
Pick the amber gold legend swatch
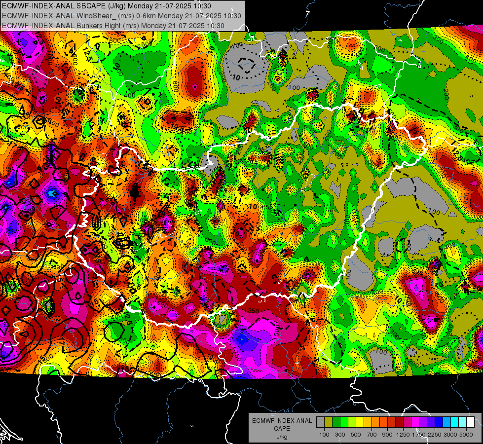pyautogui.click(x=368, y=422)
